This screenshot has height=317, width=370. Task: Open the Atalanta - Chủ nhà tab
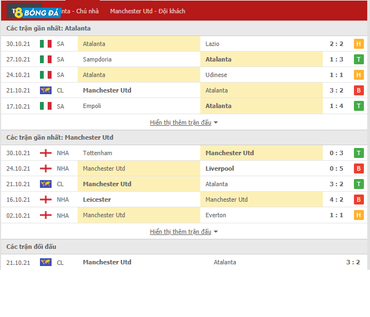[80, 11]
